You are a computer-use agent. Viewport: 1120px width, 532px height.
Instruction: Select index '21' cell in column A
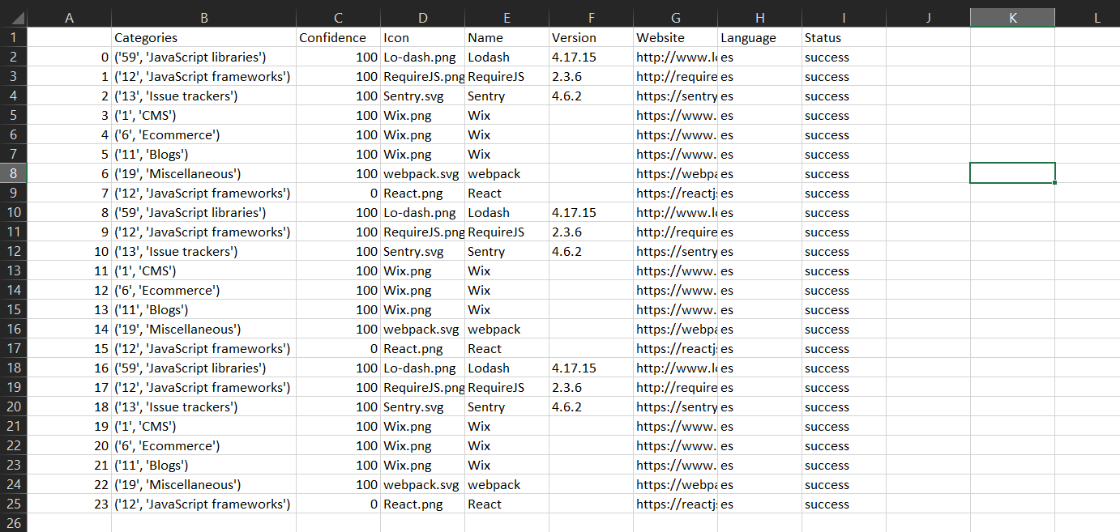pyautogui.click(x=69, y=465)
